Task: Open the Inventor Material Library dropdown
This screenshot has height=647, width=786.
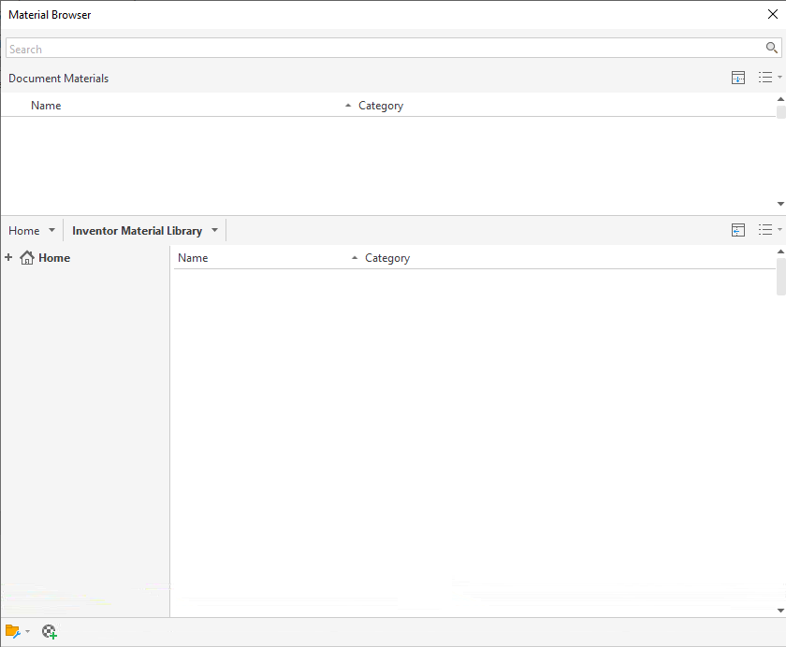Action: pyautogui.click(x=214, y=230)
